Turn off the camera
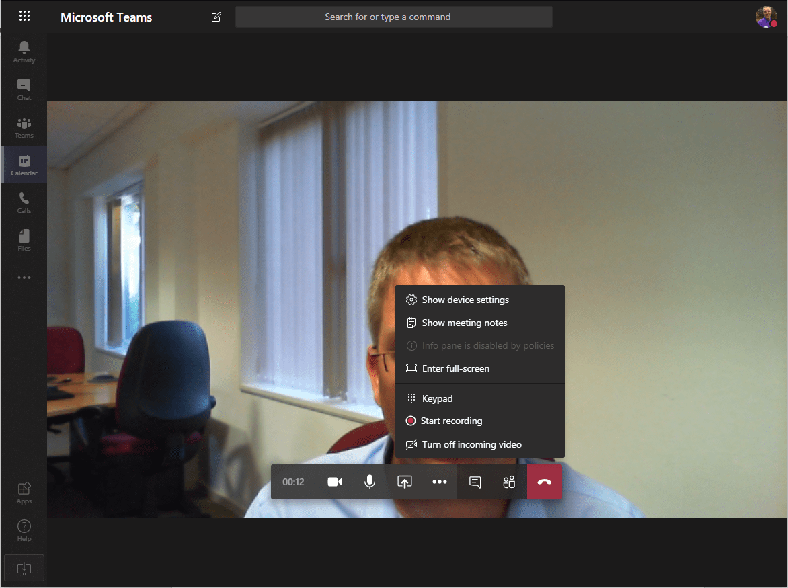Viewport: 788px width, 588px height. pos(335,482)
